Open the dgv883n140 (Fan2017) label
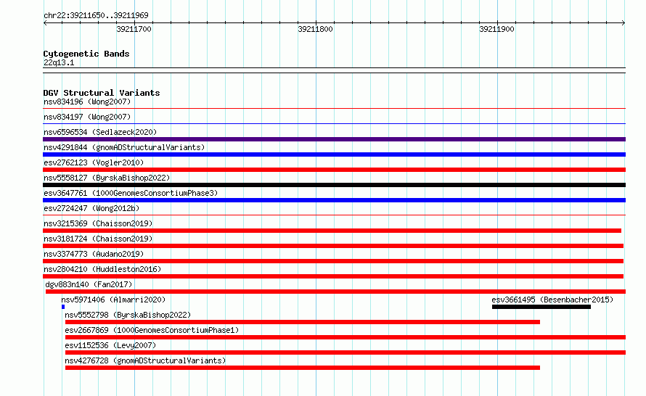Screen dimensions: 646x396 pos(89,284)
